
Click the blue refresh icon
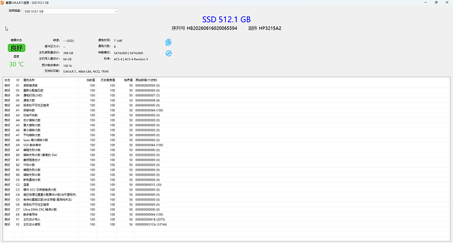pos(169,53)
